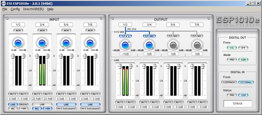Click the 0dB field under output 7/8 knob

tap(197, 54)
